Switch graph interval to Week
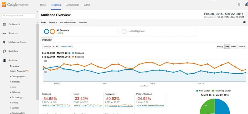The image size is (248, 114). [x=234, y=47]
